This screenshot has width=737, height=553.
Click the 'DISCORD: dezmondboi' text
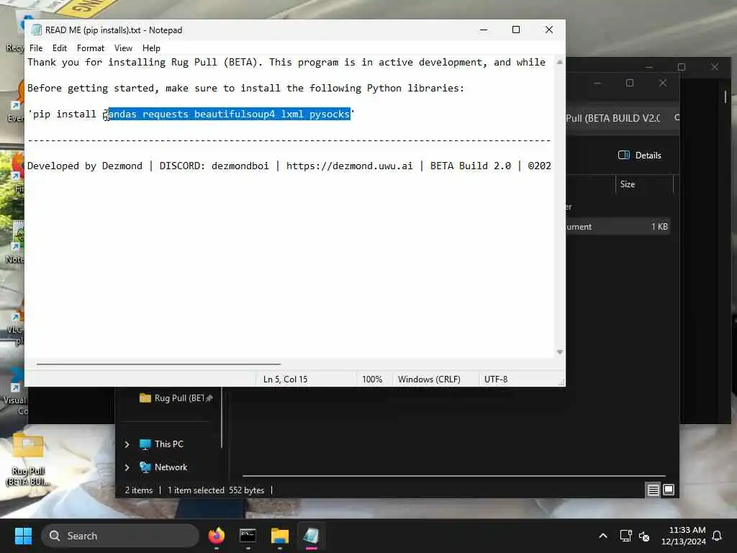coord(214,166)
